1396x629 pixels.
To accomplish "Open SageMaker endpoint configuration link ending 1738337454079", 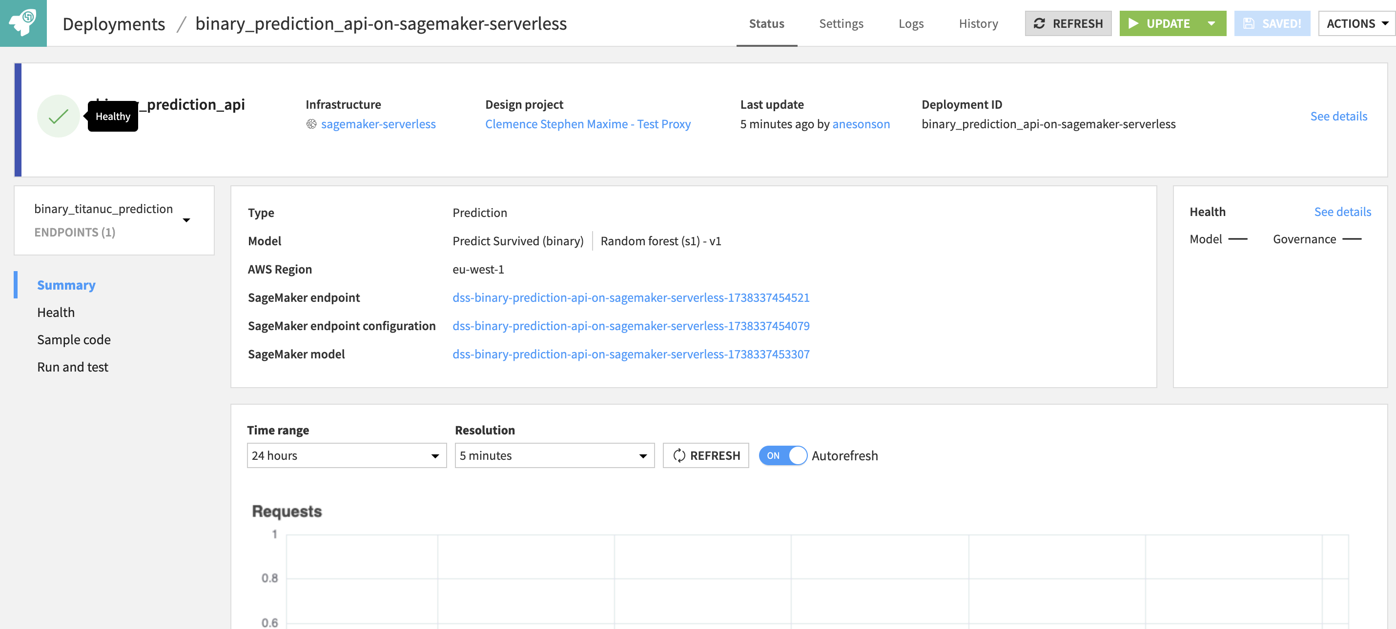I will click(x=631, y=325).
